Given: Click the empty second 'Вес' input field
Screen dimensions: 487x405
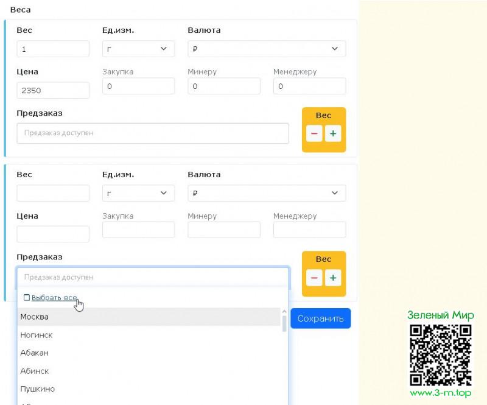Looking at the screenshot, I should coord(53,193).
